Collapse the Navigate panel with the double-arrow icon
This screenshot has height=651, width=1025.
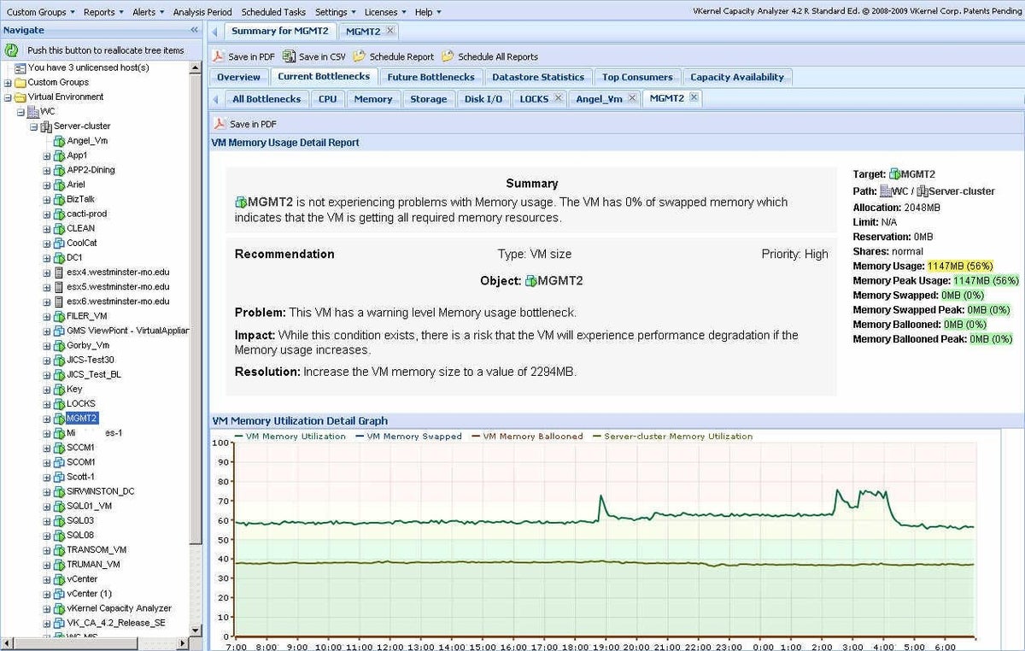click(193, 30)
